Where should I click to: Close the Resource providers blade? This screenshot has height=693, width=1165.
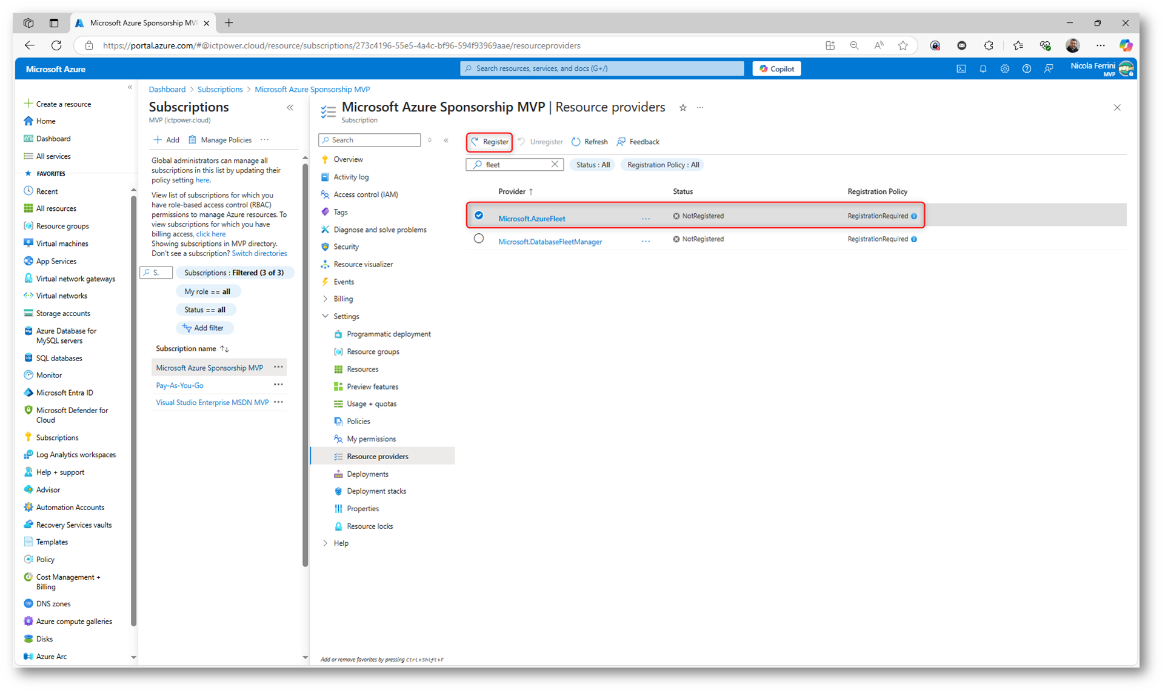pyautogui.click(x=1117, y=108)
